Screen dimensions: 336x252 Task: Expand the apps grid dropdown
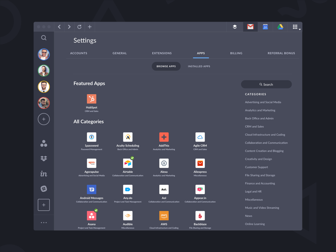point(296,27)
